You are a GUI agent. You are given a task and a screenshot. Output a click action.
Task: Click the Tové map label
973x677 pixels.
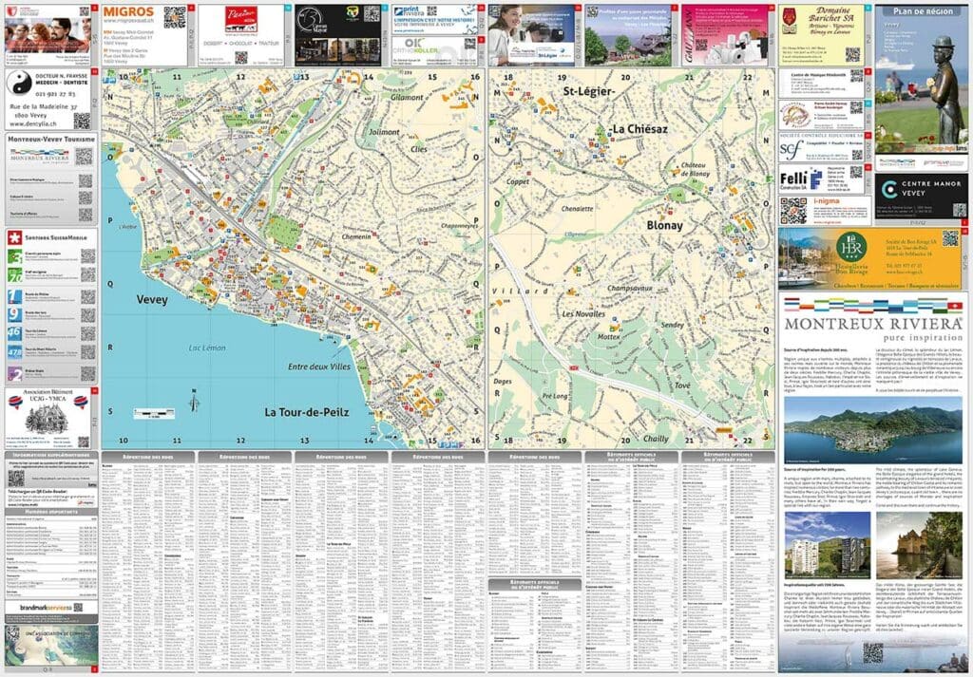coord(682,386)
